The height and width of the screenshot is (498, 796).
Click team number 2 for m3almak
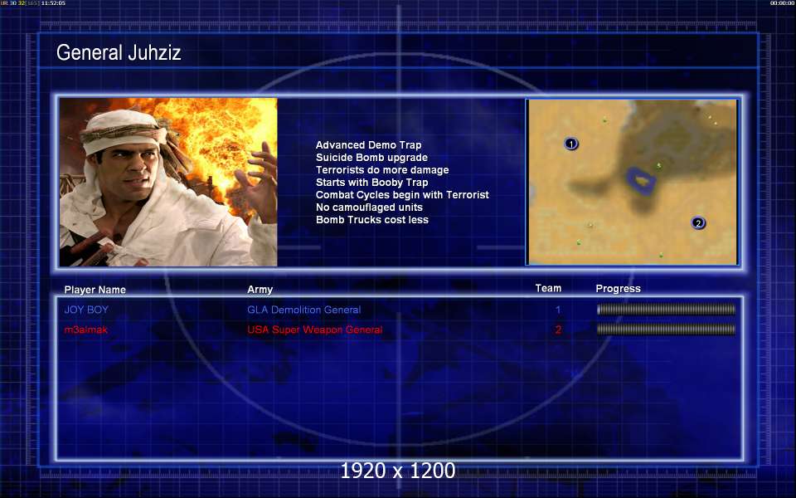tap(558, 330)
